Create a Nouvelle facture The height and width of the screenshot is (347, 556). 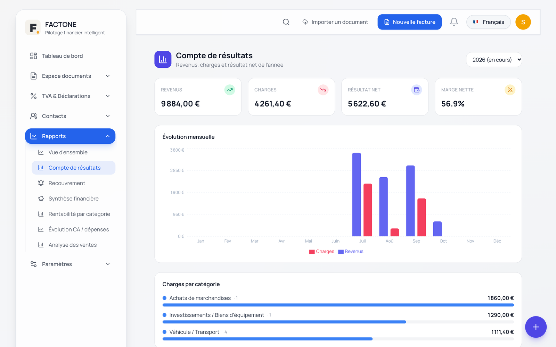(x=410, y=22)
